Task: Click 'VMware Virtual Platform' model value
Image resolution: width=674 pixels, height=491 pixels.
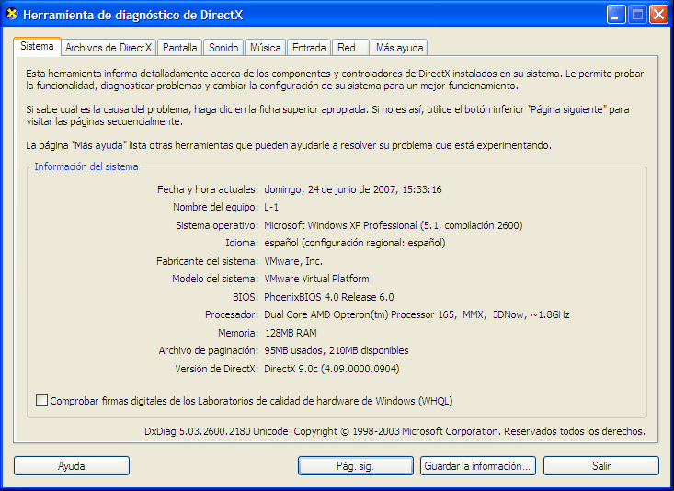Action: 316,279
